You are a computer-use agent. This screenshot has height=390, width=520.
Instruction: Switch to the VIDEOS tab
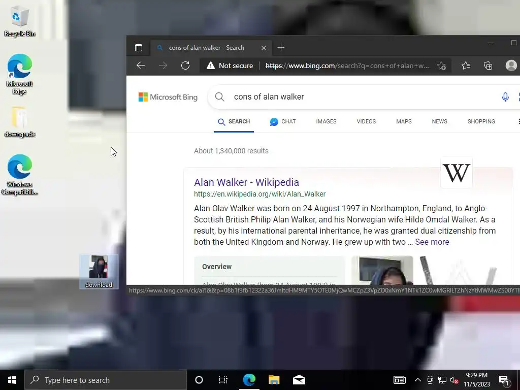pos(366,122)
